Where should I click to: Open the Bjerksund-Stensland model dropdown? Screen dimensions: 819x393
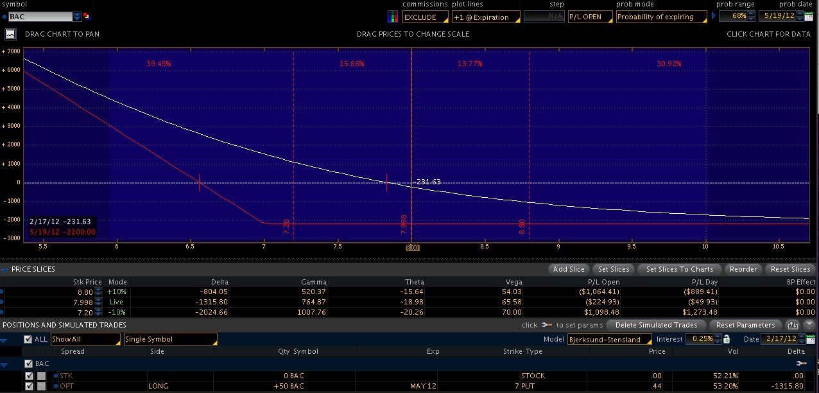608,339
